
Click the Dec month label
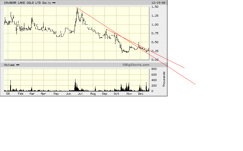pos(141,94)
